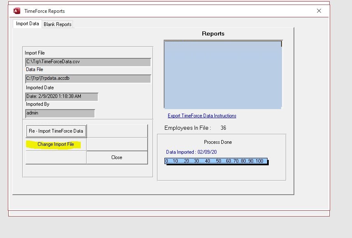Click the Access app icon in title bar

pyautogui.click(x=17, y=11)
